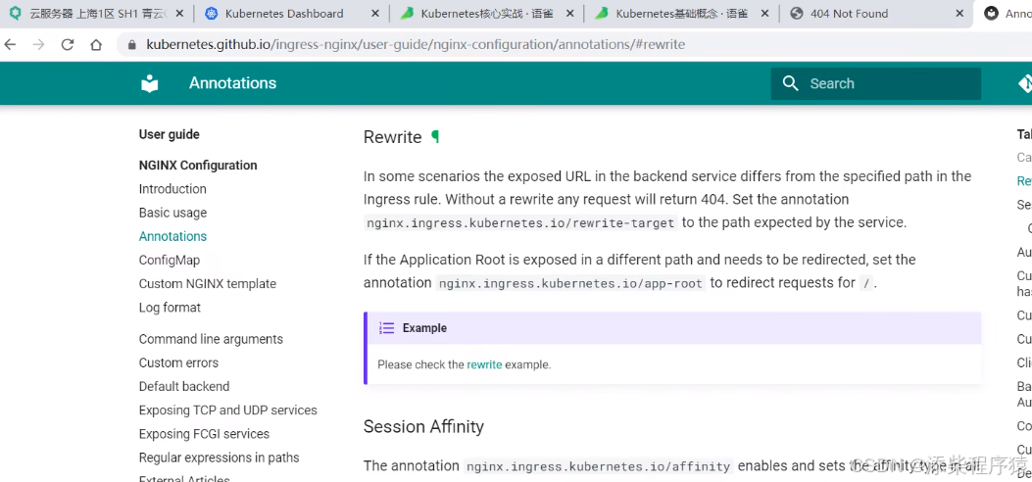Click the docs logo beside Annotations header
The height and width of the screenshot is (482, 1032).
(150, 83)
